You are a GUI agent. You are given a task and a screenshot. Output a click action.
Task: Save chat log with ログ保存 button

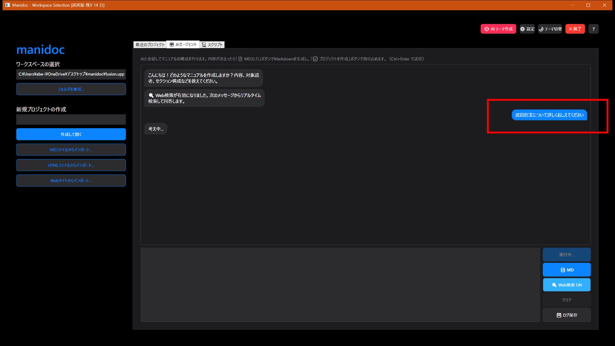coord(566,315)
